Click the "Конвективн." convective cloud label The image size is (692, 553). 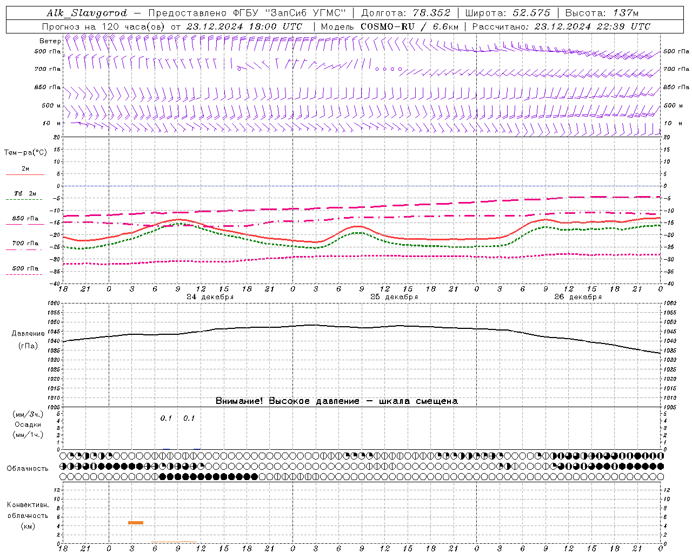pyautogui.click(x=28, y=505)
